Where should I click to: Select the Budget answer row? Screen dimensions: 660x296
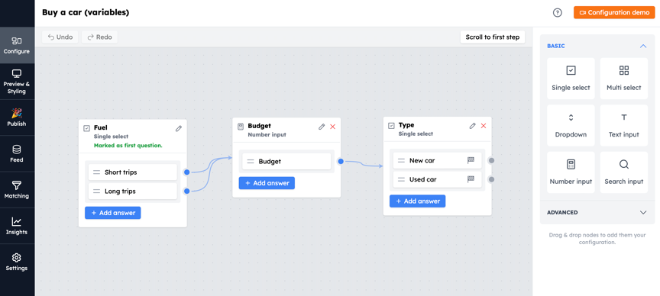[286, 162]
